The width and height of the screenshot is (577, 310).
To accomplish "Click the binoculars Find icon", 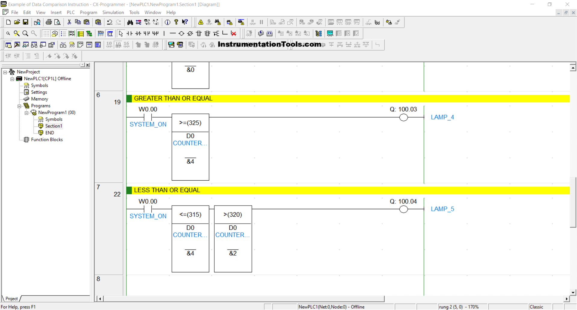I will tap(130, 22).
